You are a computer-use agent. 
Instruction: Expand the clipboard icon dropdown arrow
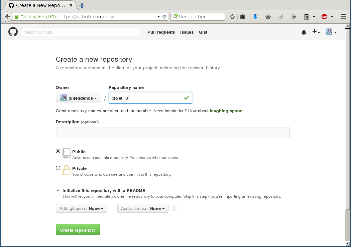pos(314,17)
